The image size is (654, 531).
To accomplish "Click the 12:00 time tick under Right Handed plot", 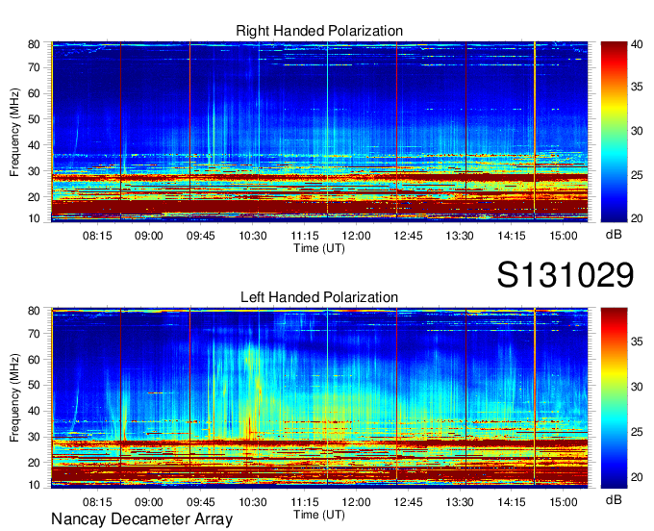I will pyautogui.click(x=356, y=236).
